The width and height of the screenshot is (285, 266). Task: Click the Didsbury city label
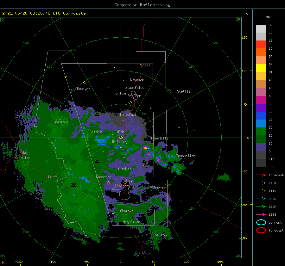pos(119,142)
